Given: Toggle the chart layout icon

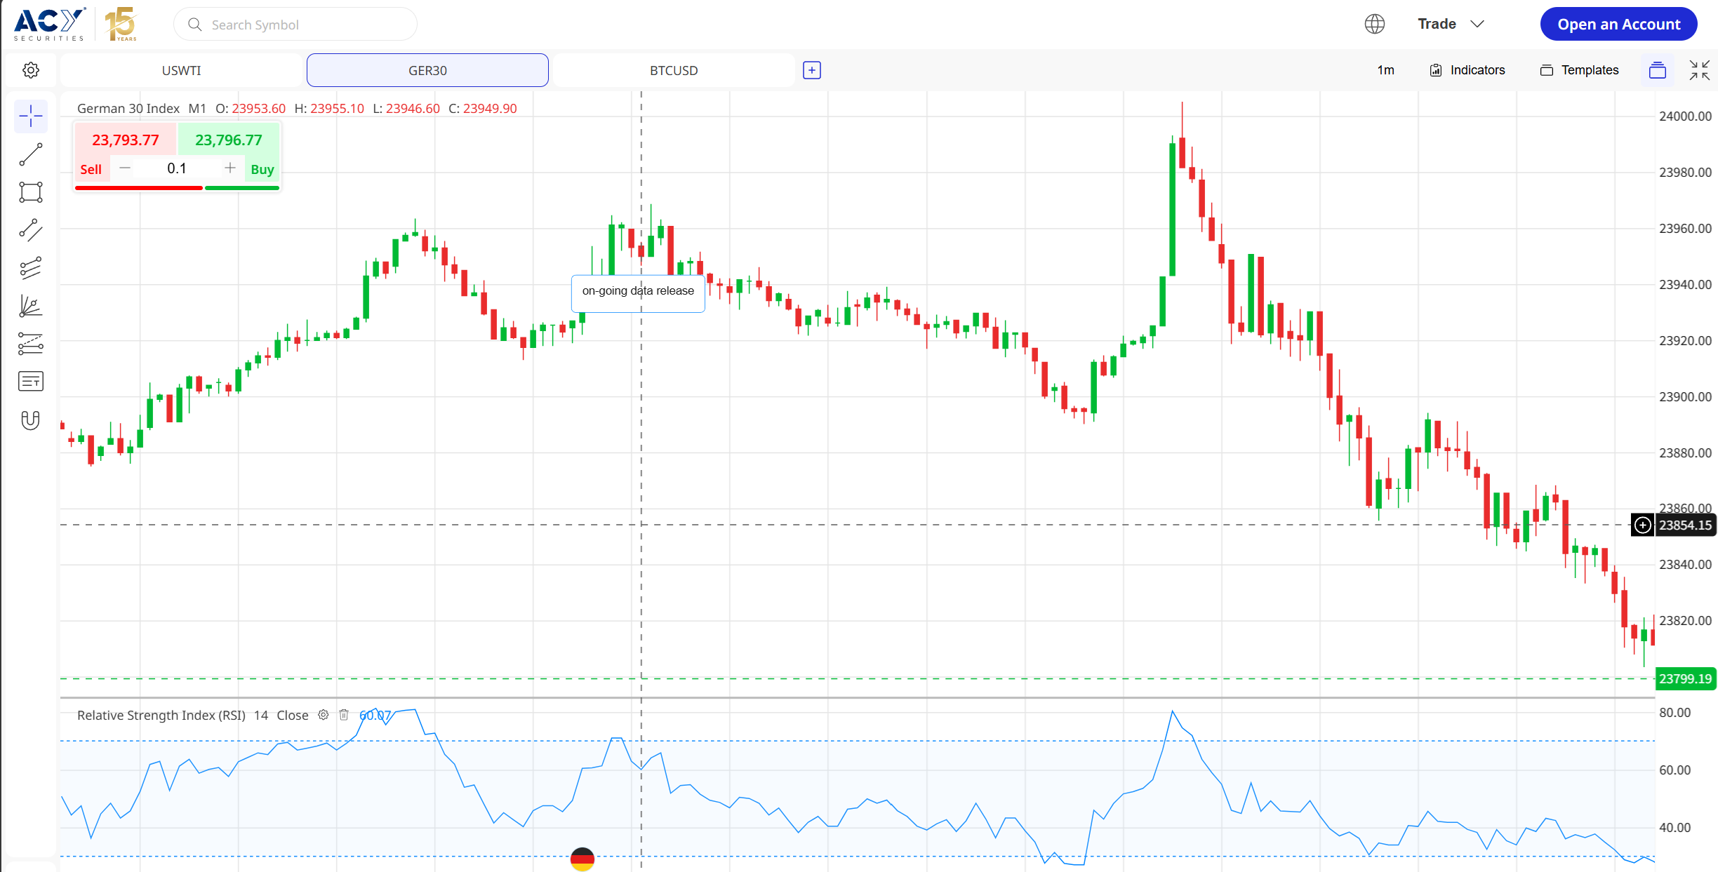Looking at the screenshot, I should [x=1657, y=70].
